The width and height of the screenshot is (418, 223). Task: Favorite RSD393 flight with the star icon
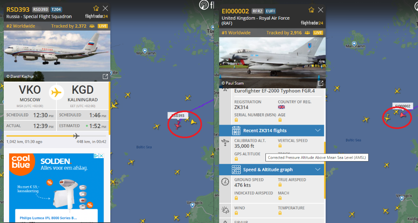[x=96, y=8]
